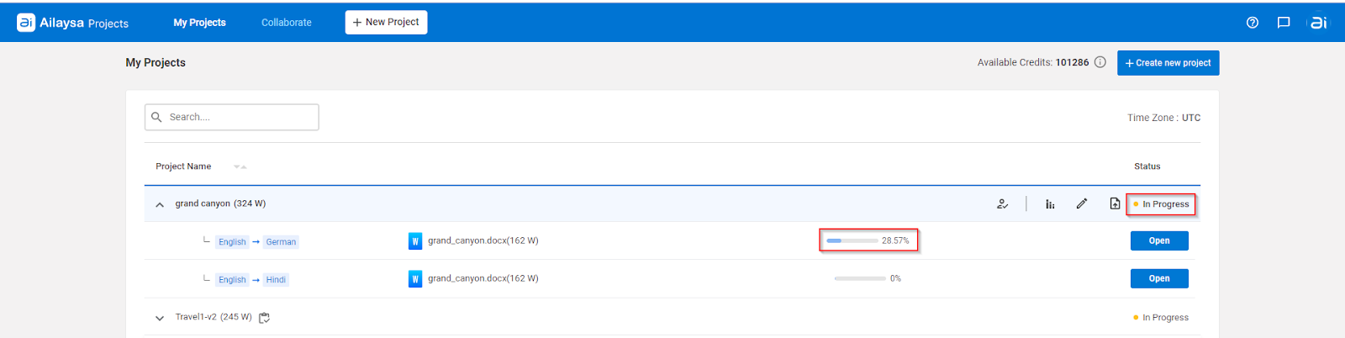Open the Ailaysa profile icon at top right

click(x=1318, y=23)
